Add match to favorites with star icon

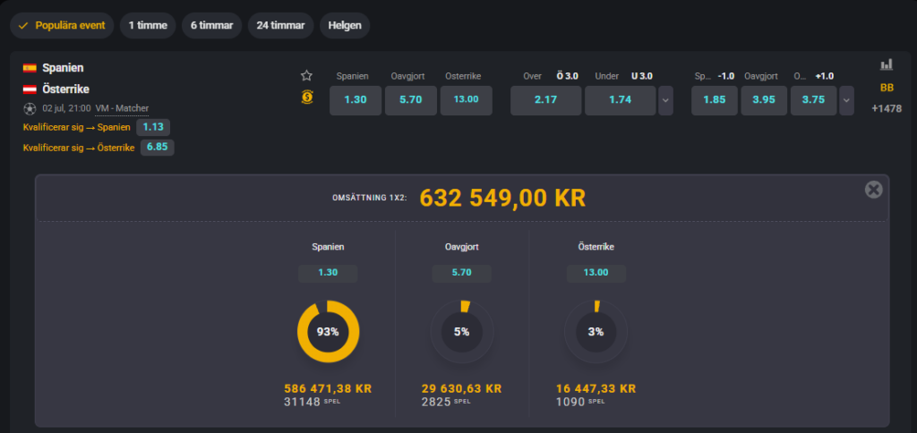tap(306, 75)
